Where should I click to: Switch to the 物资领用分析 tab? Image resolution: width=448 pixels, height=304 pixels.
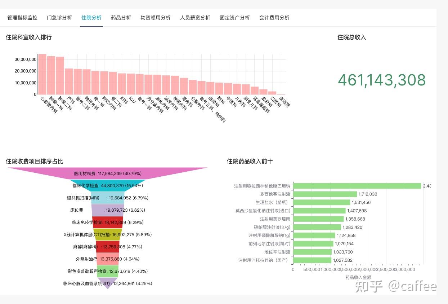(156, 17)
